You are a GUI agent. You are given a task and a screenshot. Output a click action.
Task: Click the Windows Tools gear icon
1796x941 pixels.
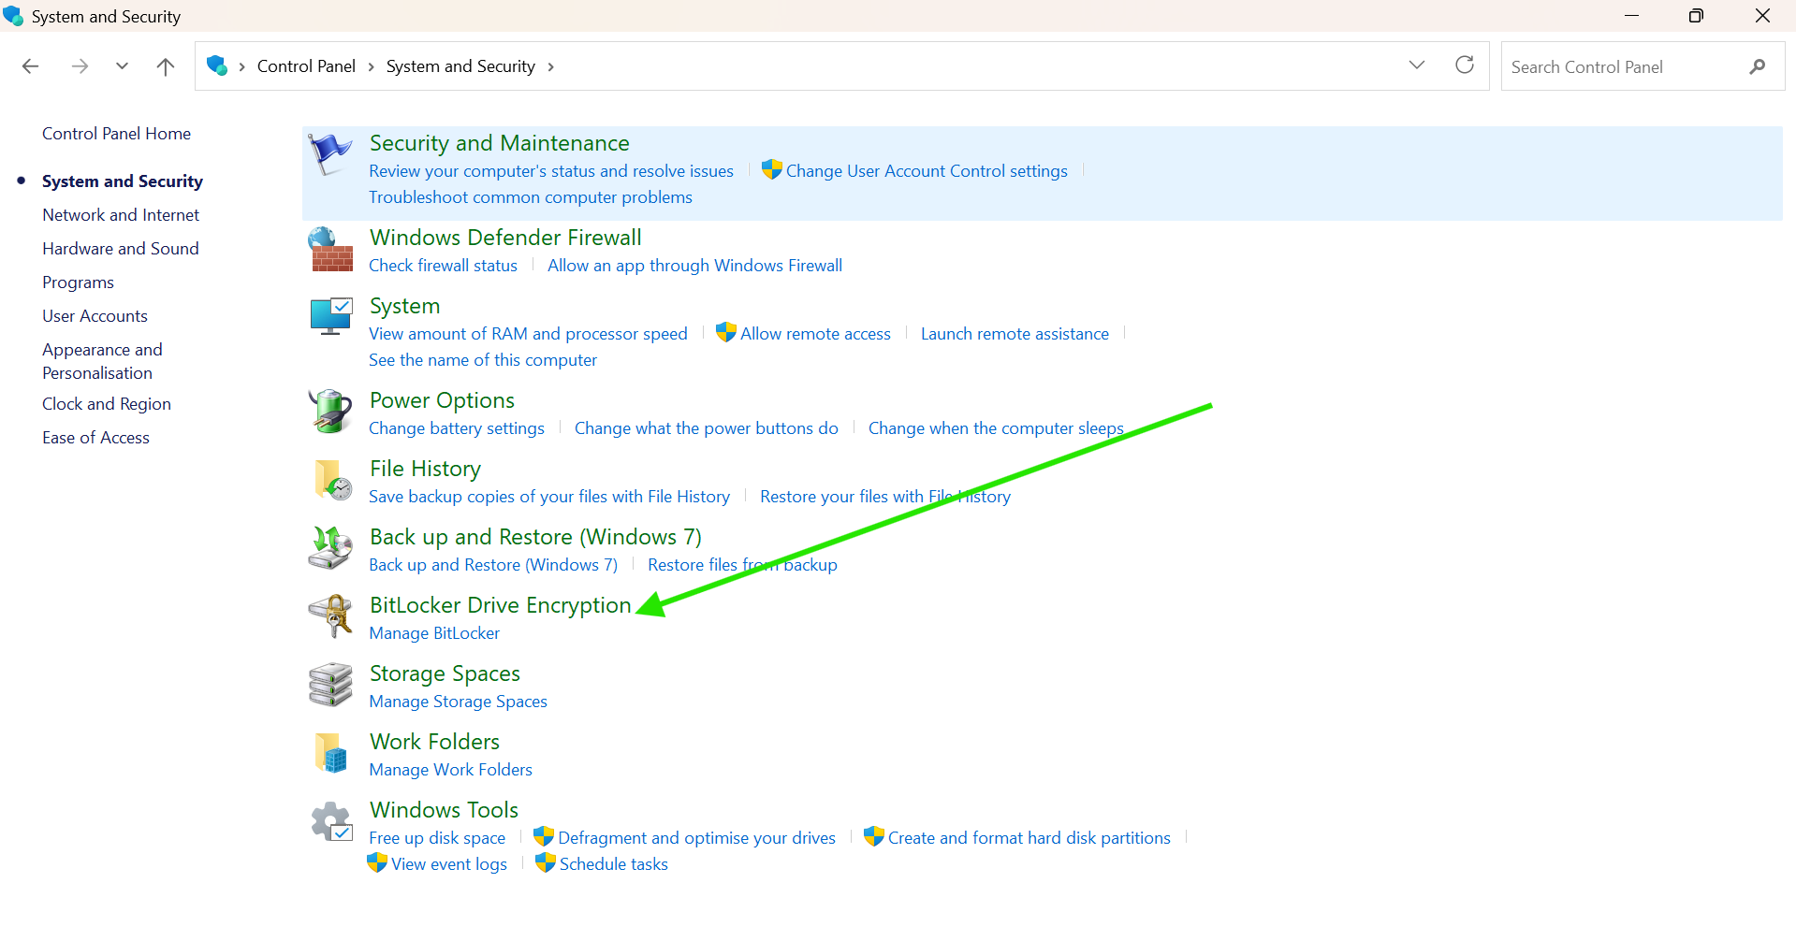tap(330, 821)
